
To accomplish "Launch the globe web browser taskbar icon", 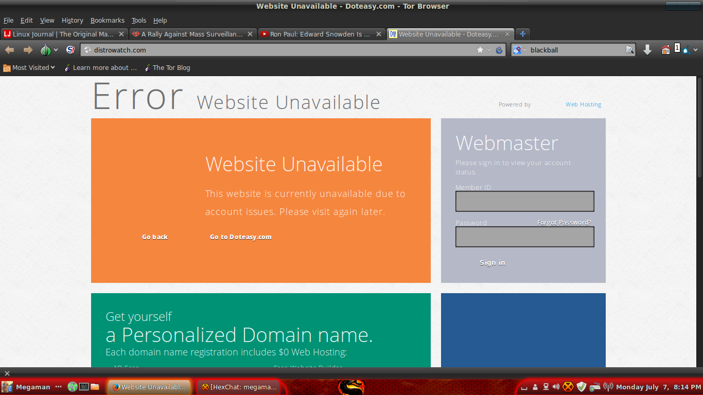I will [72, 387].
